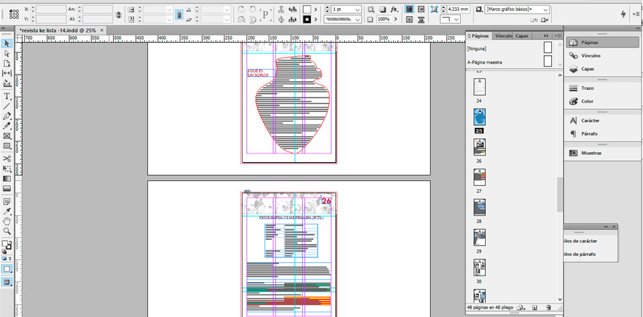
Task: Select the Scissors tool in toolbox
Action: coord(7,158)
